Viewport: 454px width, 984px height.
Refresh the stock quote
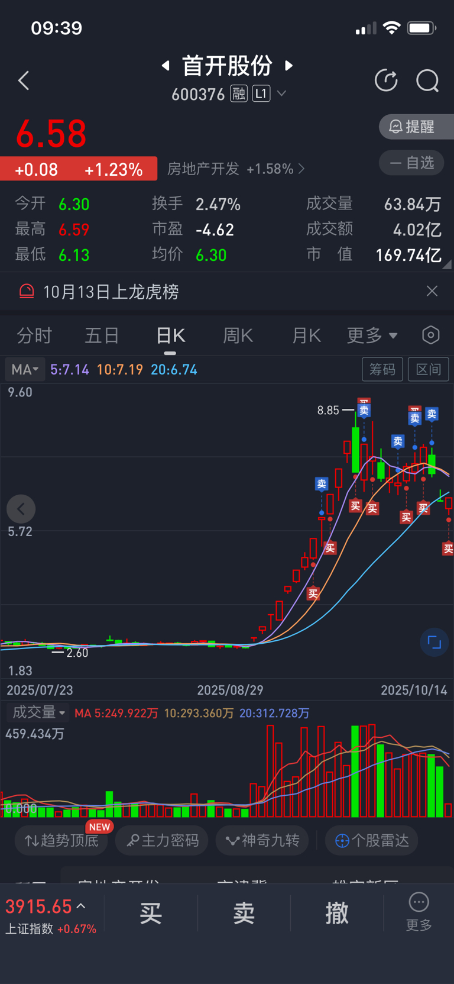[x=387, y=80]
